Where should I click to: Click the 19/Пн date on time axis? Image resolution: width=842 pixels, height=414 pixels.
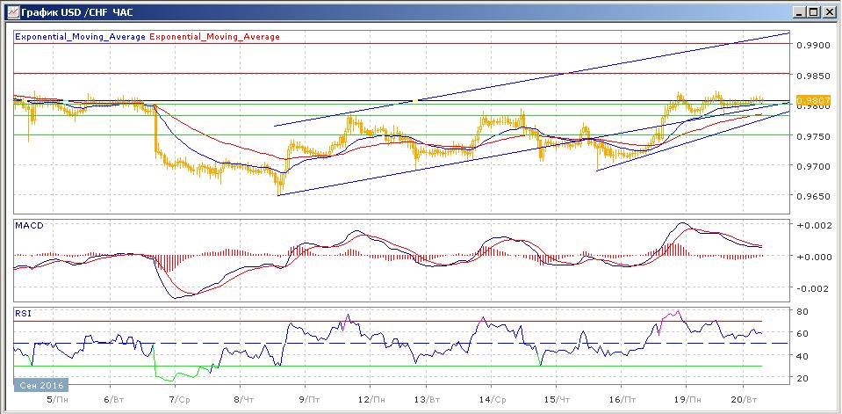tap(687, 398)
